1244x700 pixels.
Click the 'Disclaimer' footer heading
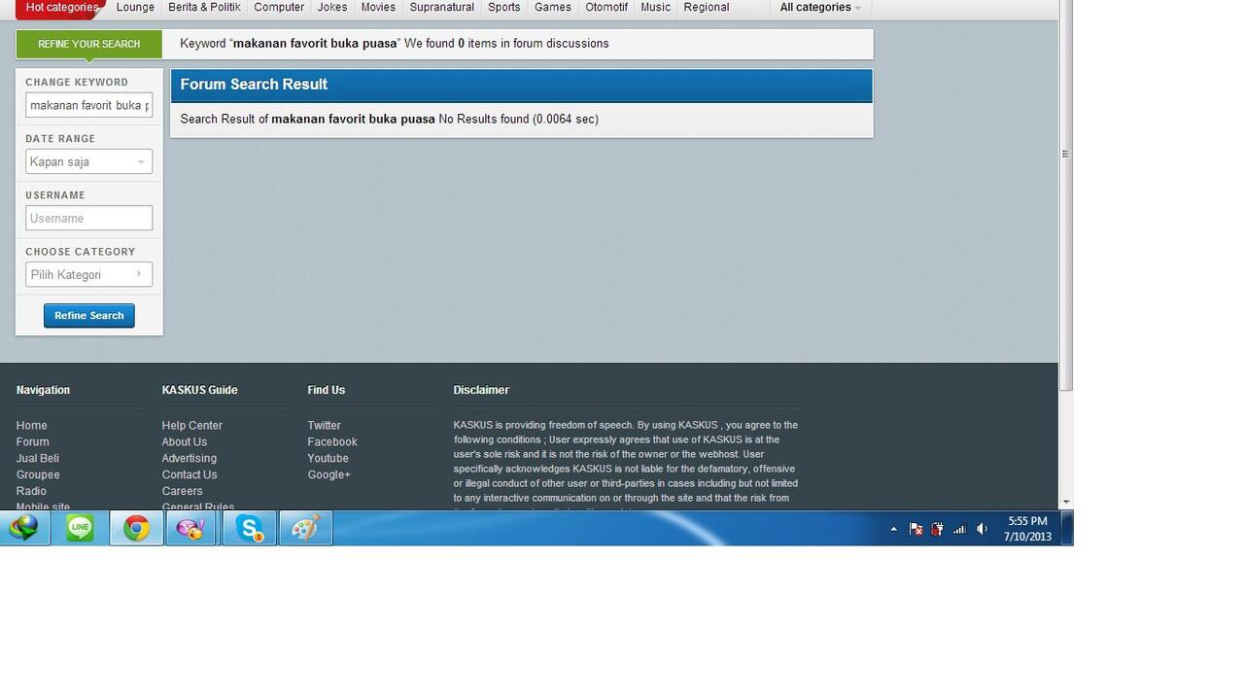pyautogui.click(x=481, y=390)
